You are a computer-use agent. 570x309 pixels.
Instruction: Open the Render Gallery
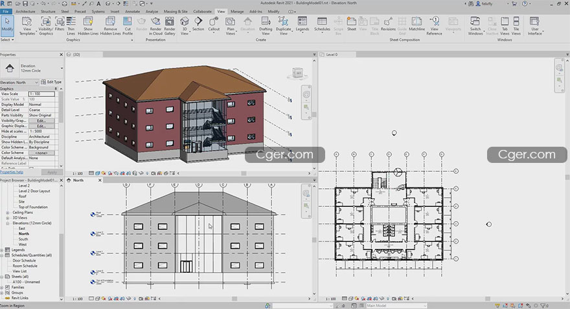170,26
